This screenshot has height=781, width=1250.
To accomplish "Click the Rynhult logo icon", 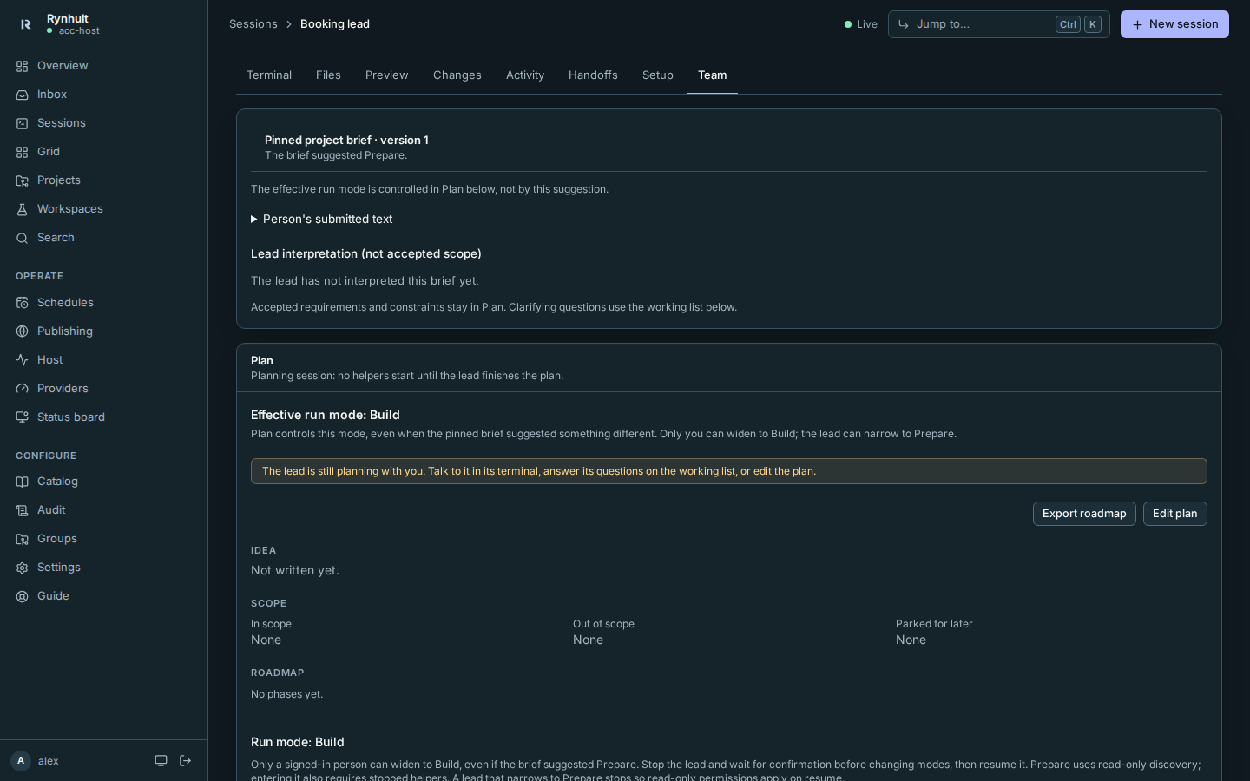I will [26, 24].
